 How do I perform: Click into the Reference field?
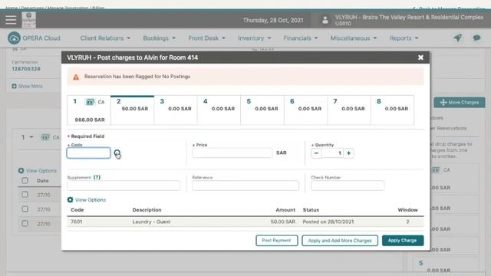[x=245, y=186]
